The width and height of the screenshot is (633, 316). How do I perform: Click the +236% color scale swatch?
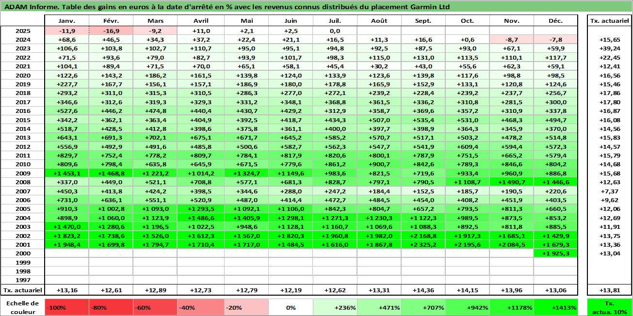point(335,307)
